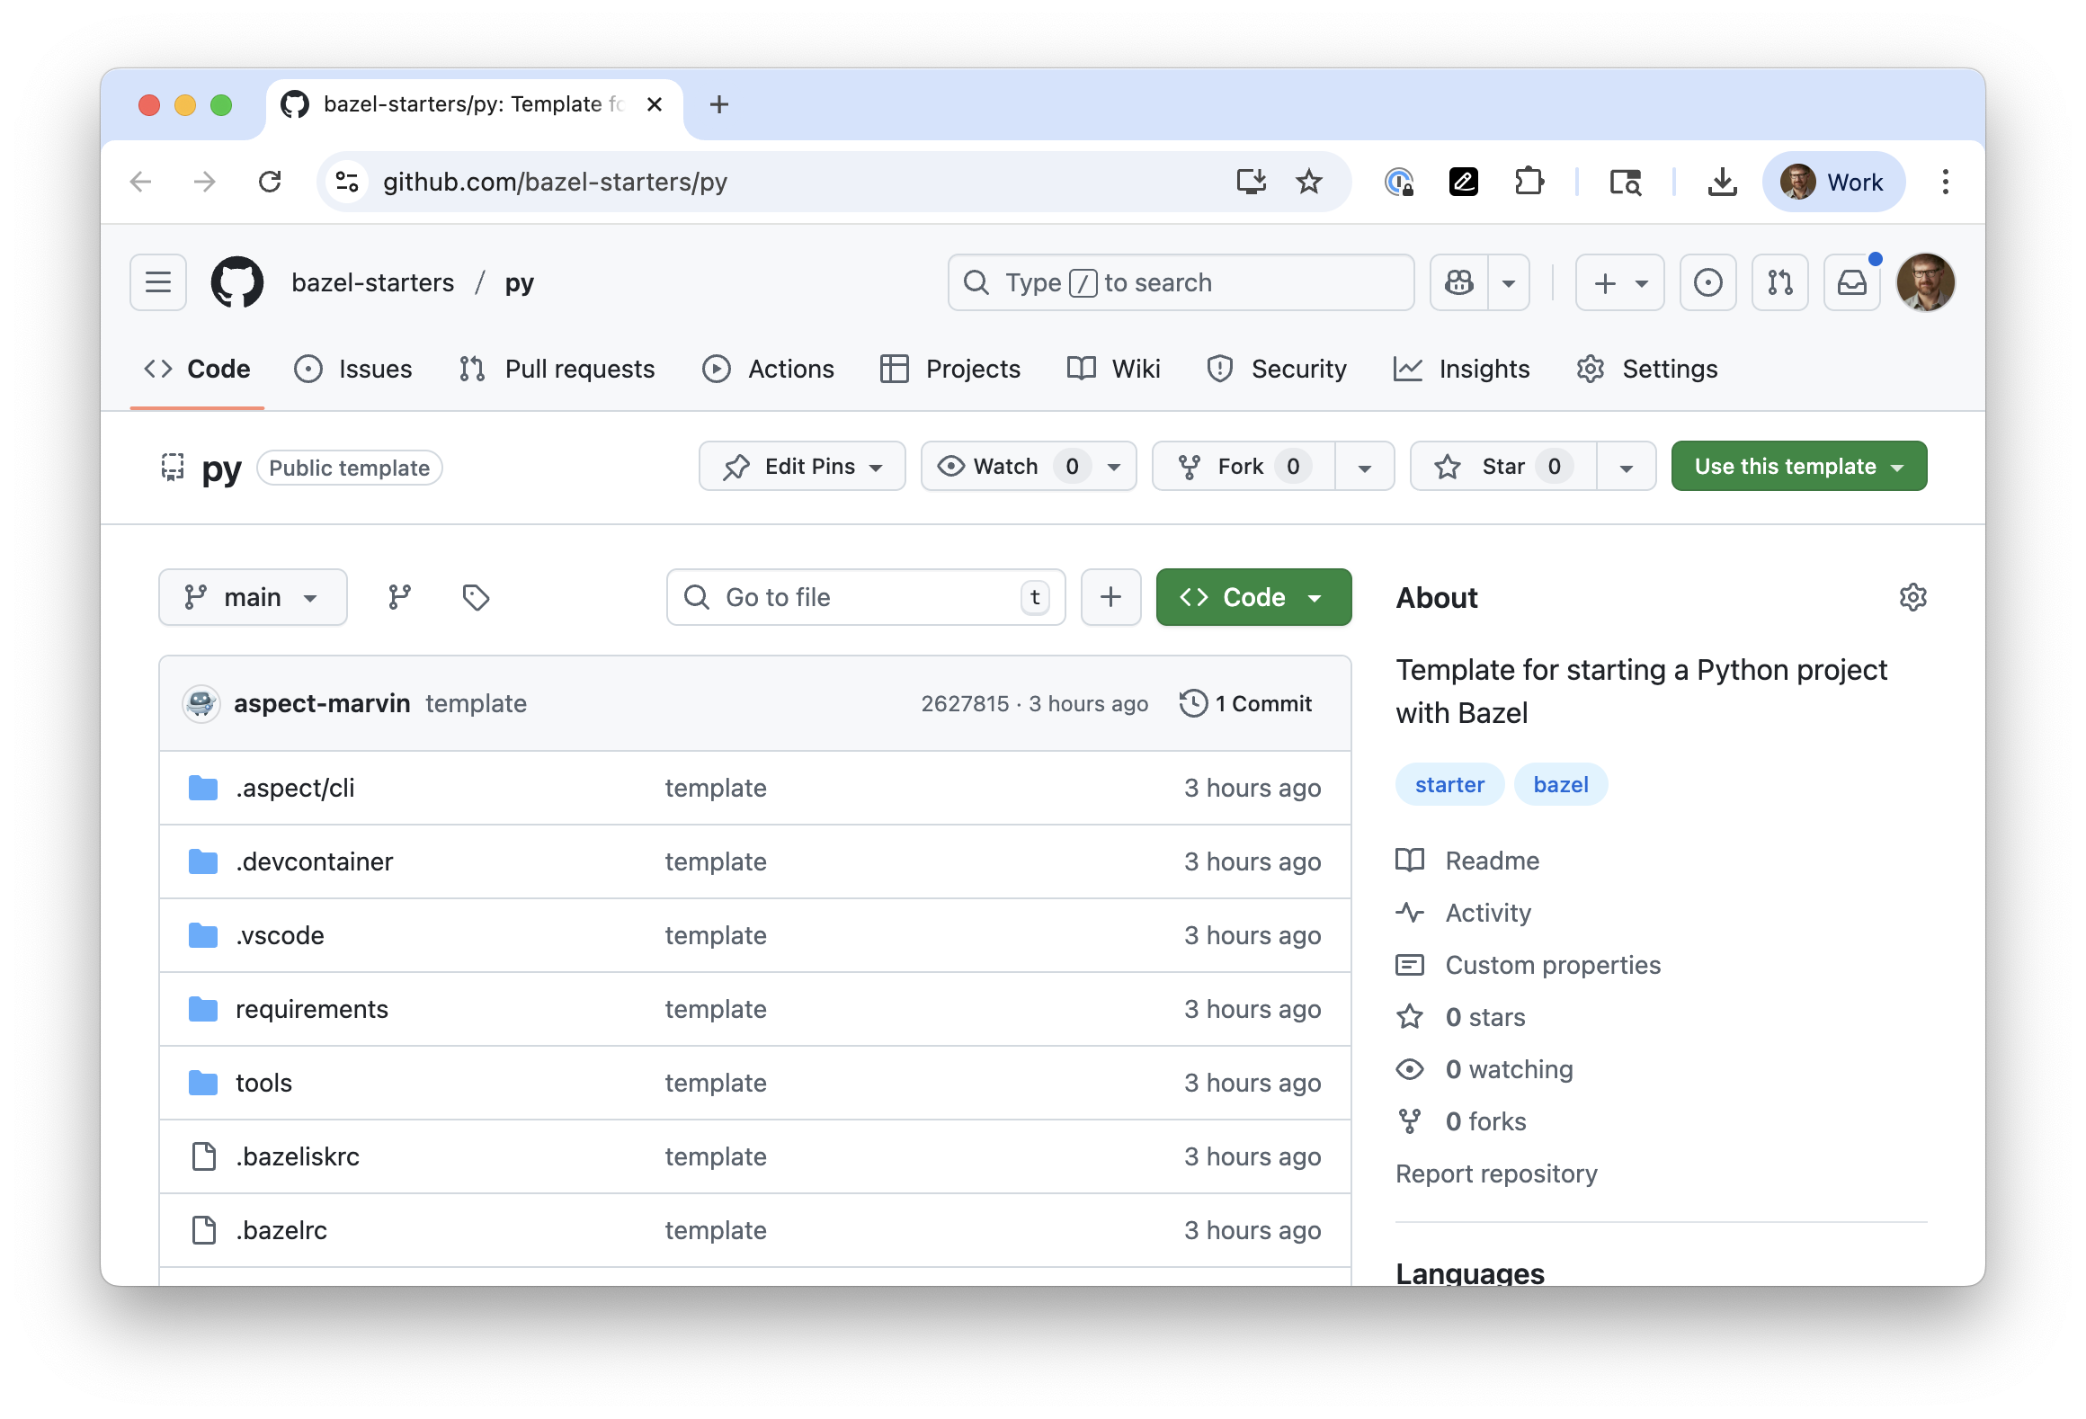
Task: Open browser downloads icon
Action: [x=1723, y=182]
